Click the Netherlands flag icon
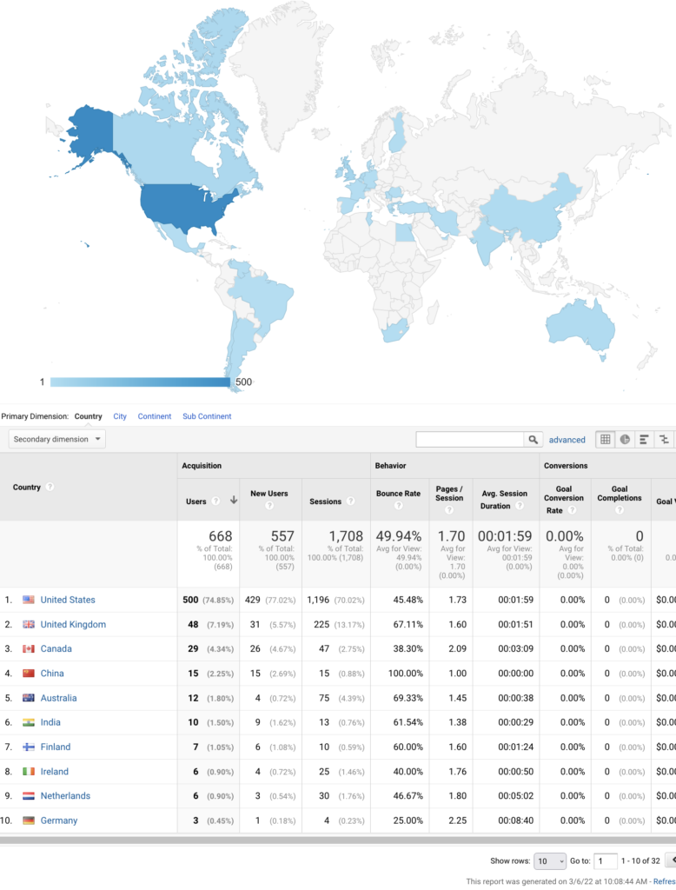Viewport: 676px width, 890px height. coord(29,796)
